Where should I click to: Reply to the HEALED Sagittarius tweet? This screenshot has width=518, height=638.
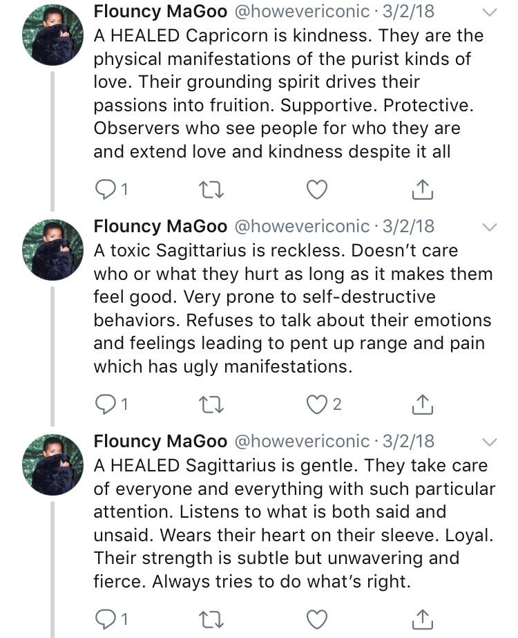click(108, 617)
